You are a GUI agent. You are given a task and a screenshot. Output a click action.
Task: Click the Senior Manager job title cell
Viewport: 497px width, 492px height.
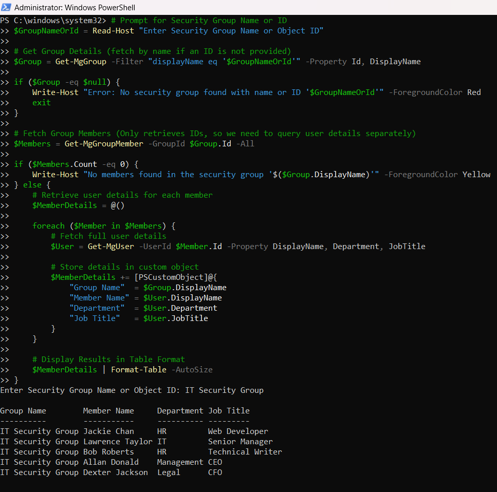click(240, 442)
